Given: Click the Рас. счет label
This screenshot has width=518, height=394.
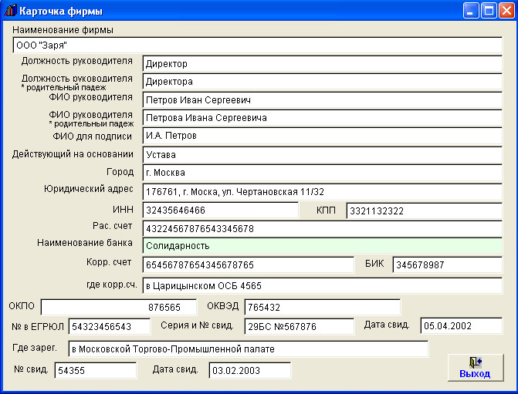Looking at the screenshot, I should tap(112, 226).
